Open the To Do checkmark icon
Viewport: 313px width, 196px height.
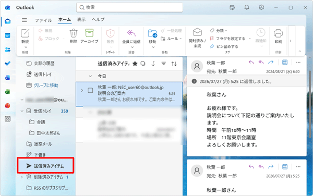(8, 64)
